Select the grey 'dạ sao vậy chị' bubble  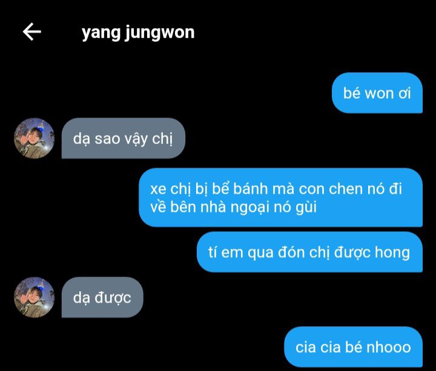(123, 138)
